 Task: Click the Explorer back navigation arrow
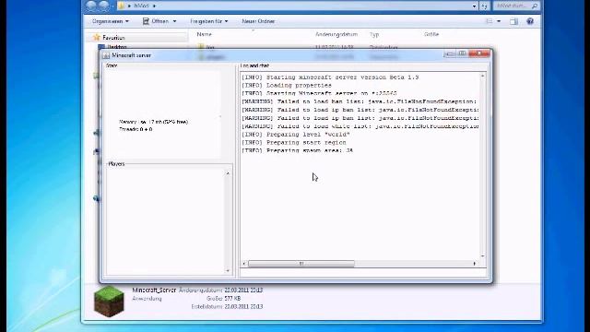click(x=90, y=6)
